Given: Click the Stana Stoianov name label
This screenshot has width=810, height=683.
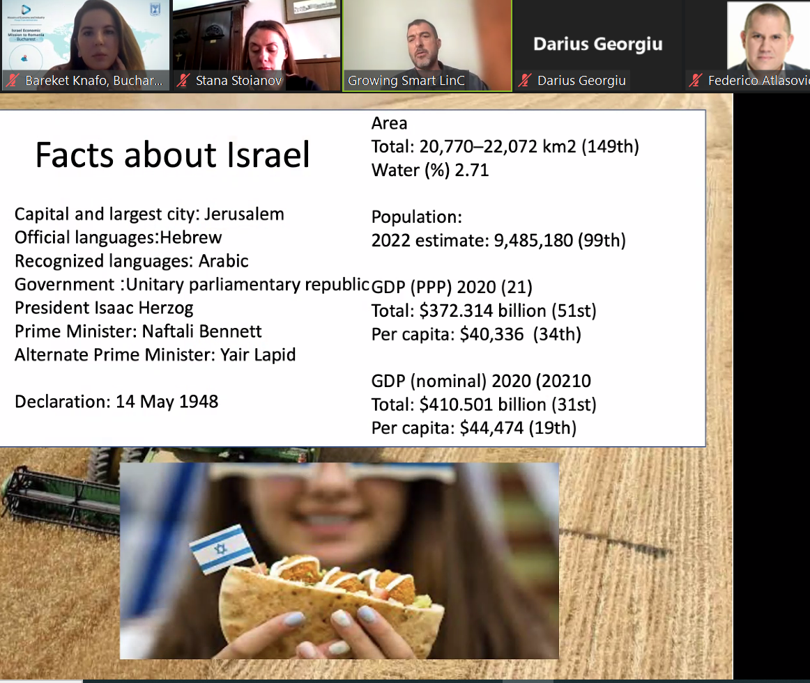Looking at the screenshot, I should point(238,81).
